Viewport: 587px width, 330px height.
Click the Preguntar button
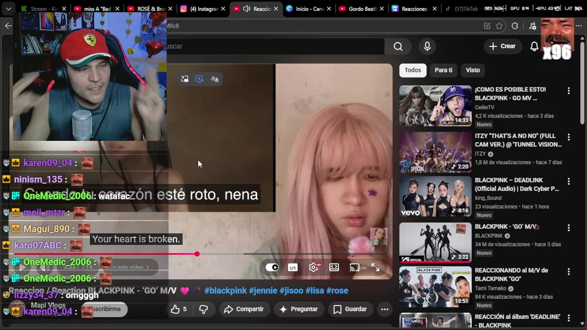point(299,309)
